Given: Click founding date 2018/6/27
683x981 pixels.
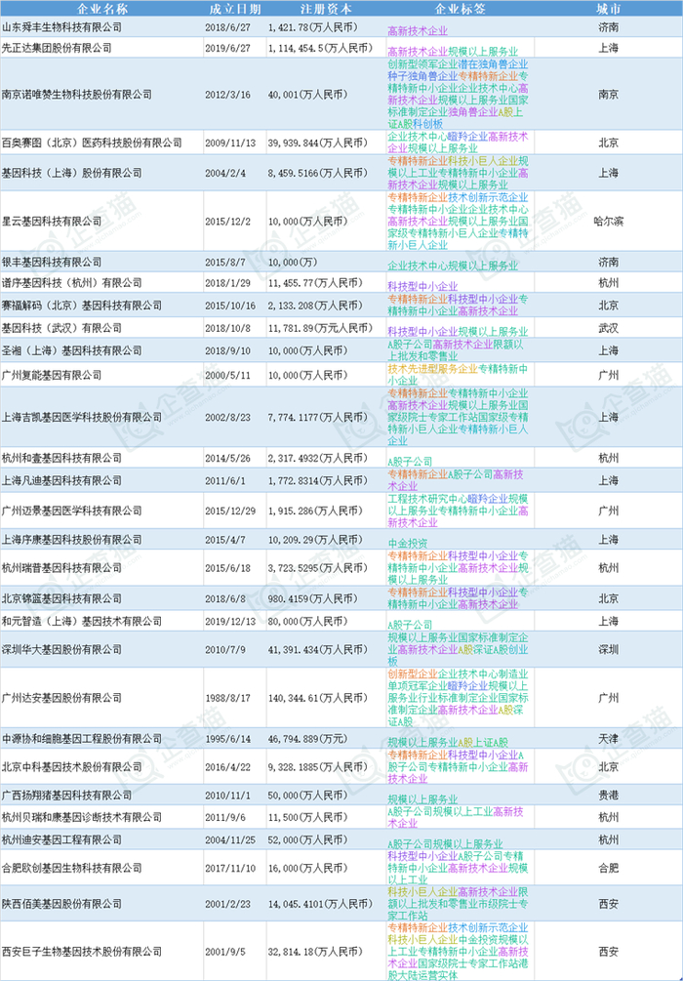Looking at the screenshot, I should pyautogui.click(x=225, y=27).
